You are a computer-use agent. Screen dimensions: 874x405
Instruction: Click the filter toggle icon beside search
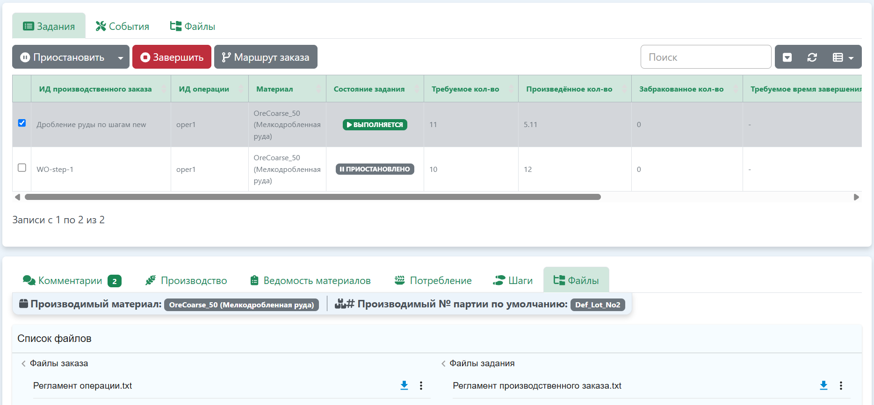tap(787, 57)
